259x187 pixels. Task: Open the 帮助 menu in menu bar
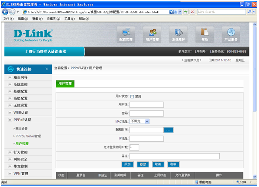coord(84,19)
